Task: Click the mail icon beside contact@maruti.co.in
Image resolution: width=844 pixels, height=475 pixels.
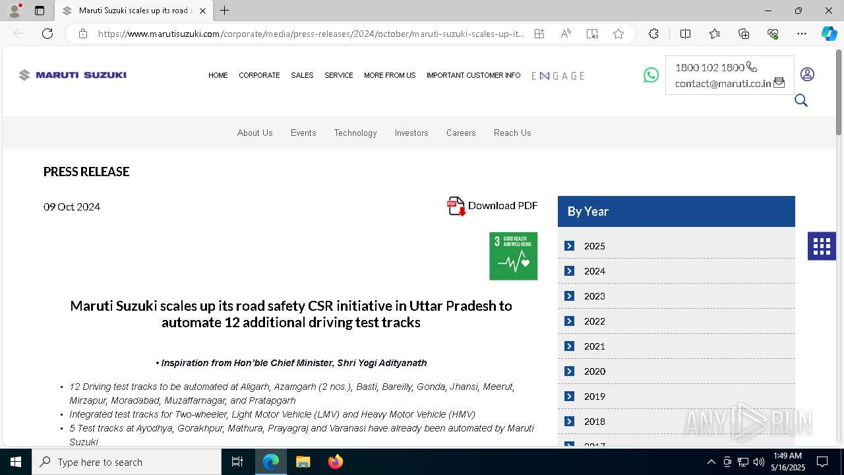Action: [779, 82]
